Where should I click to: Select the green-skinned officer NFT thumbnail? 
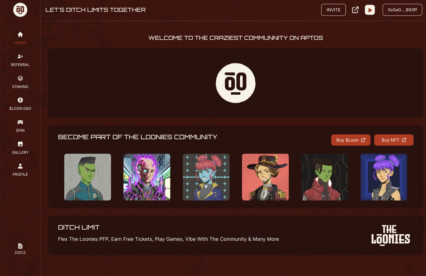88,177
